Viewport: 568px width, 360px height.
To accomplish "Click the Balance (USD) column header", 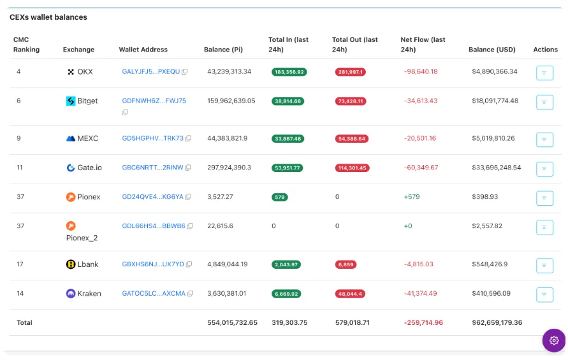I will 492,50.
